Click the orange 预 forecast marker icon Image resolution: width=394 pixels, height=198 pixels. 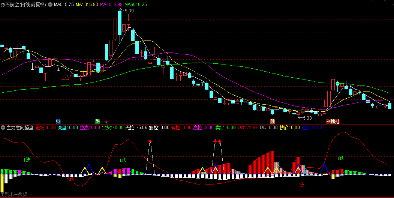pos(273,121)
